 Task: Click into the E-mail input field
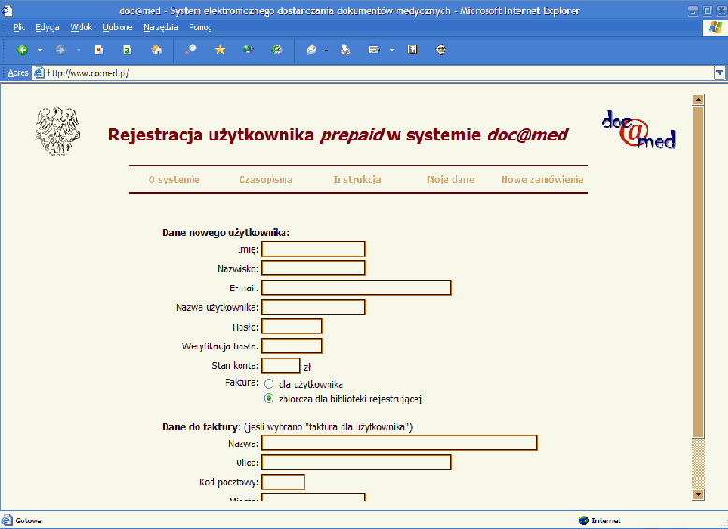356,287
